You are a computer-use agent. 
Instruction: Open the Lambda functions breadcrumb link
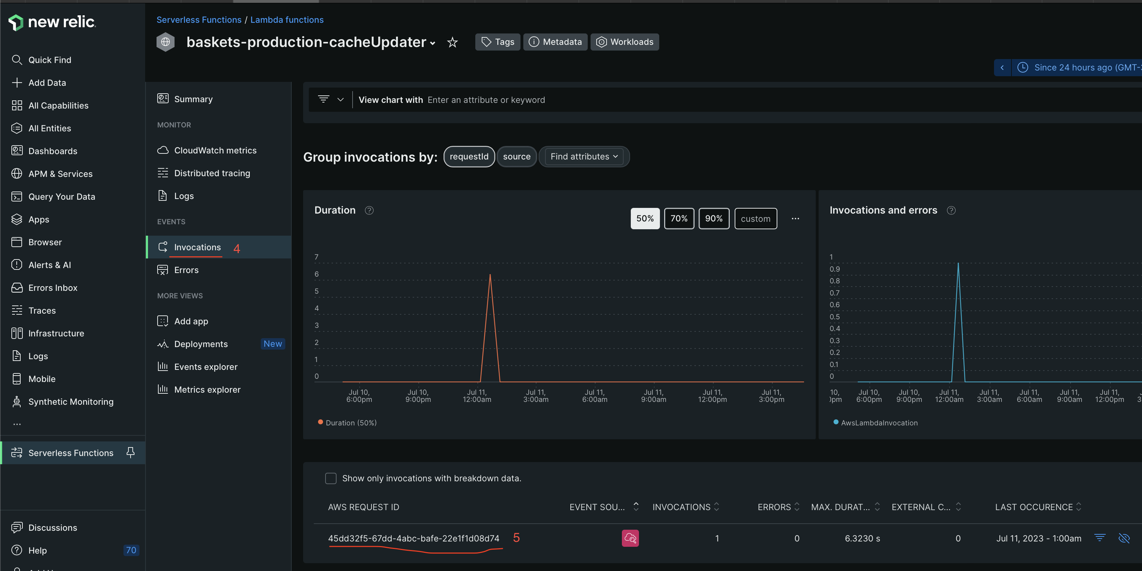286,20
